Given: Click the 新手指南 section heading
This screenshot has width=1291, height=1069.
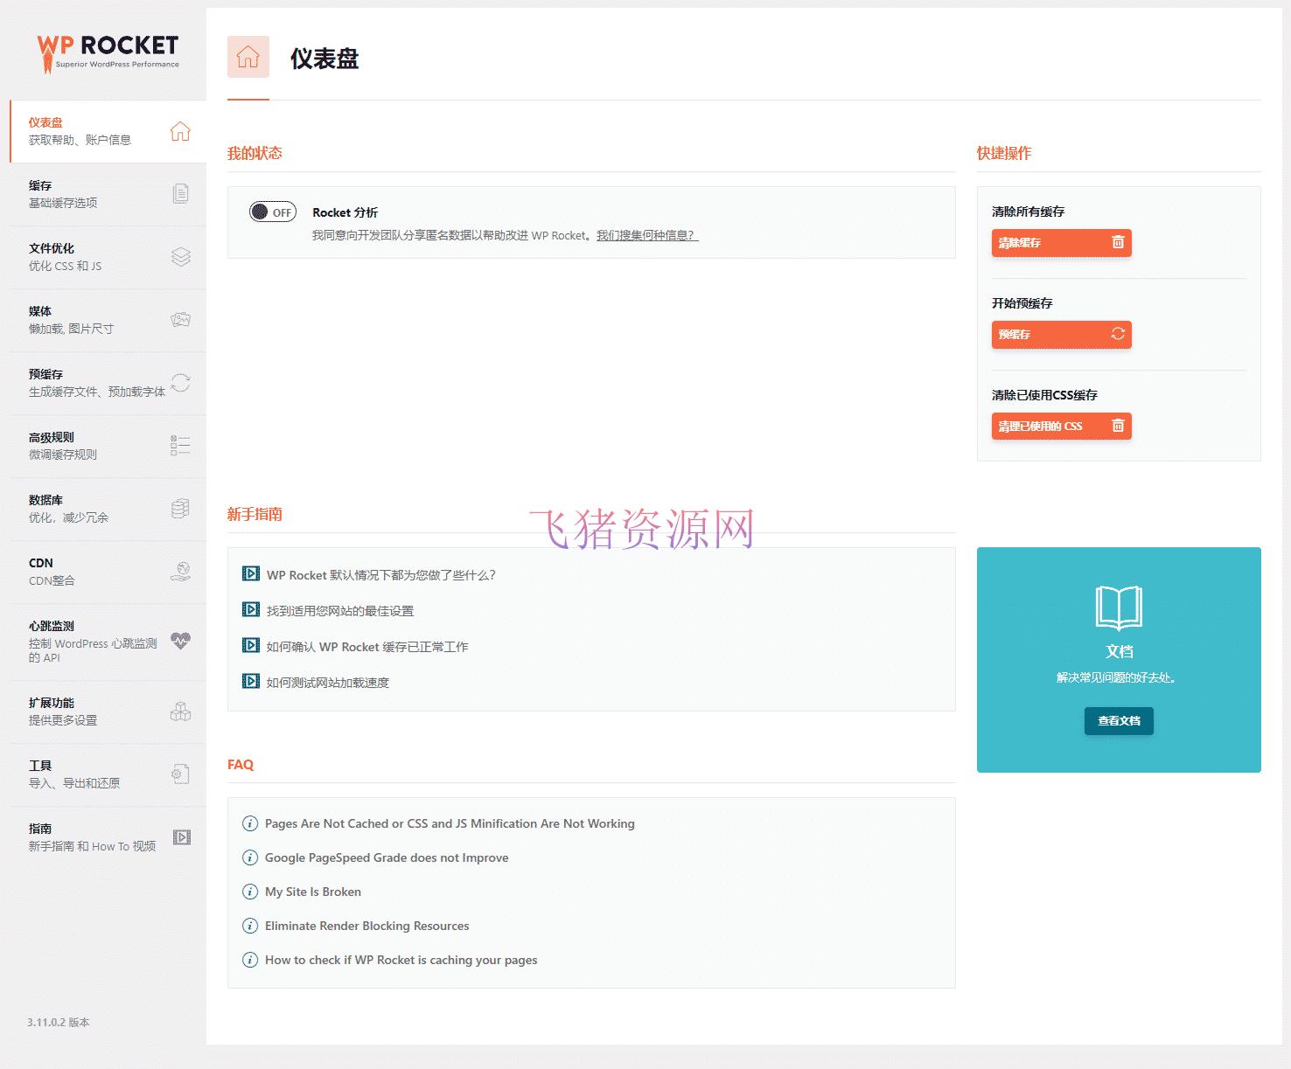Looking at the screenshot, I should point(255,514).
